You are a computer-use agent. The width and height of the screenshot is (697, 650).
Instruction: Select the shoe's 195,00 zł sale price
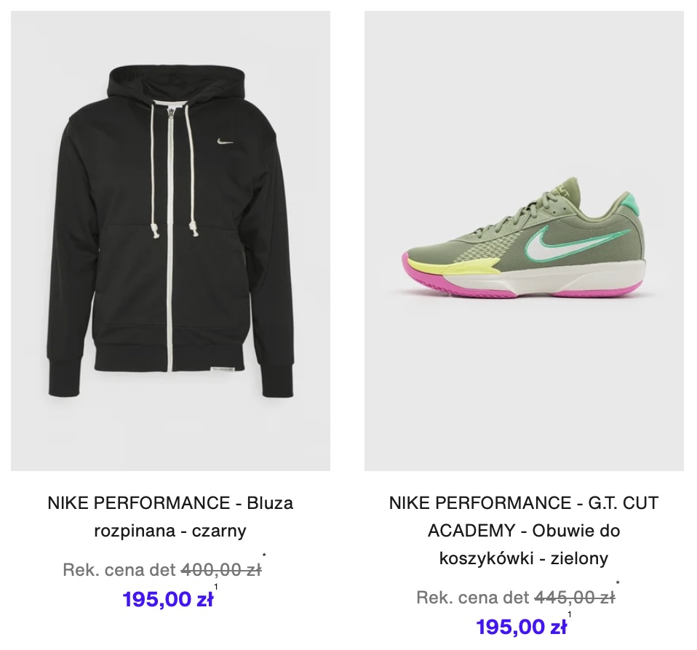click(522, 627)
